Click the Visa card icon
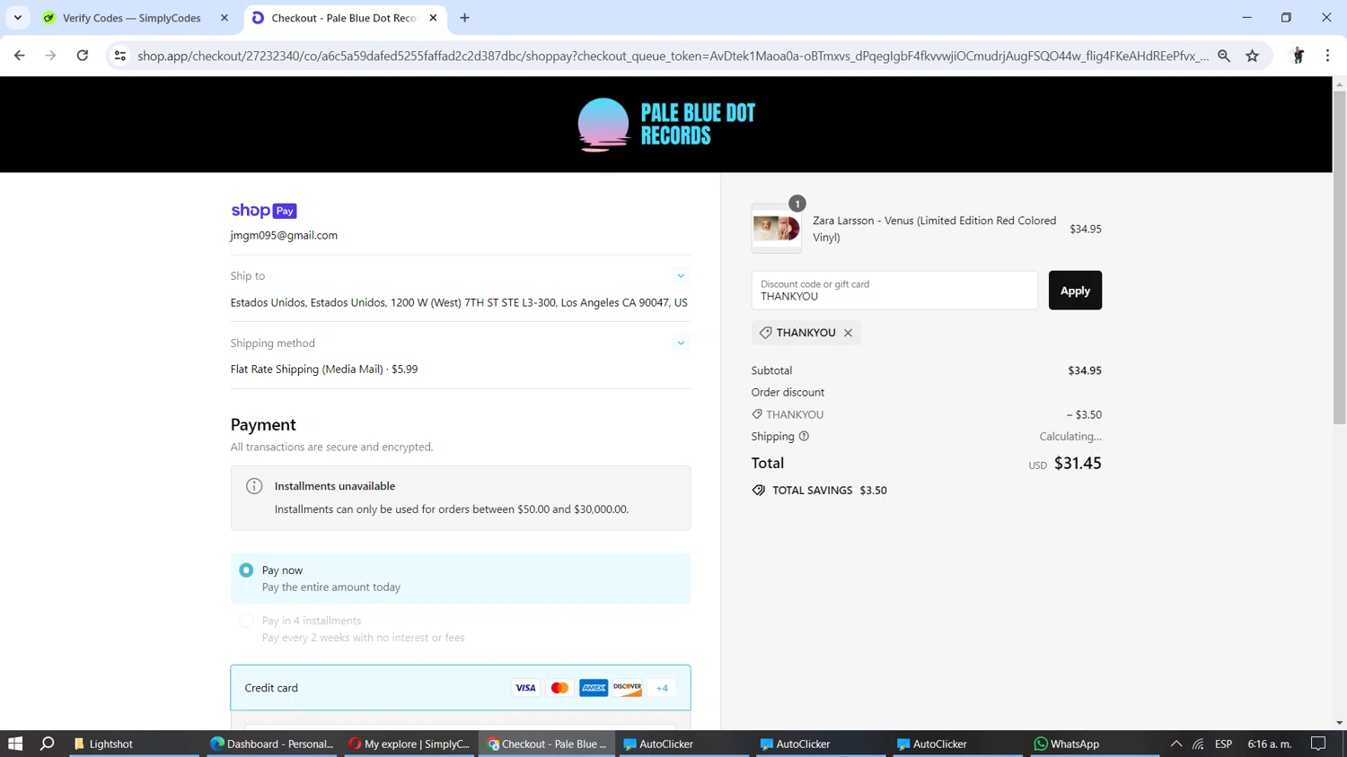This screenshot has width=1347, height=757. [525, 688]
